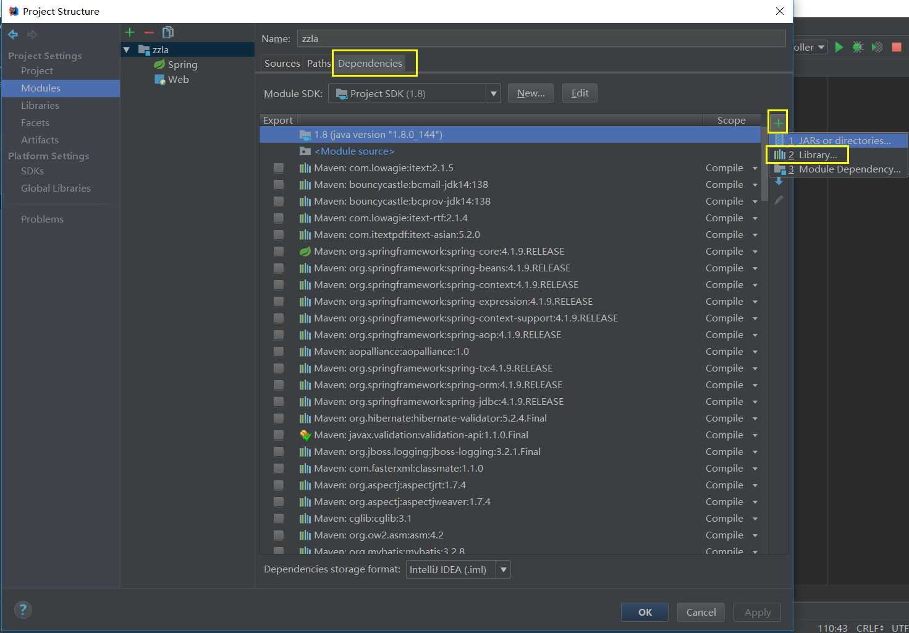Click the red remove module minus icon

tap(149, 32)
